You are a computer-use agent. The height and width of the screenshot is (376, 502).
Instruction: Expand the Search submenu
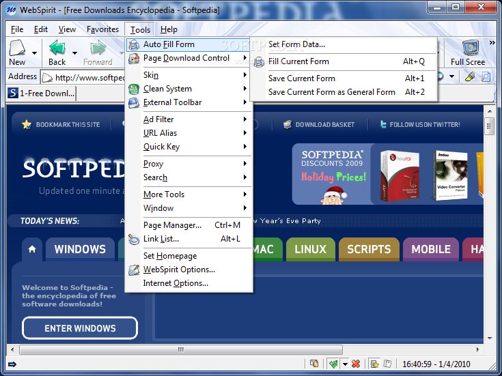coord(190,177)
